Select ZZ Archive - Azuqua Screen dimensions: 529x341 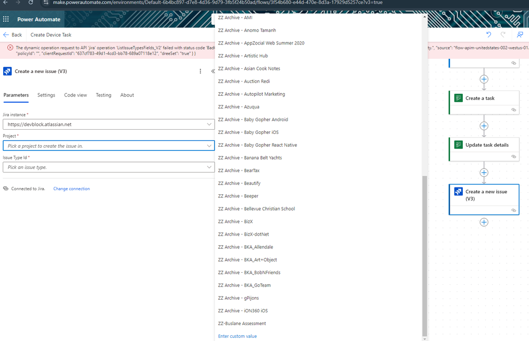coord(238,107)
